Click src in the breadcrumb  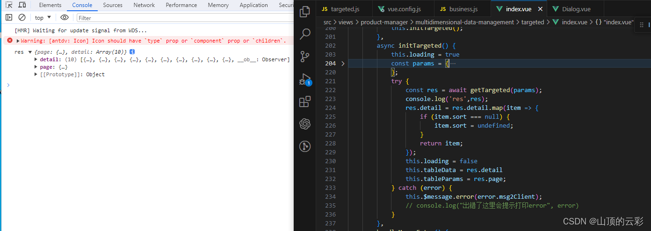click(x=327, y=22)
